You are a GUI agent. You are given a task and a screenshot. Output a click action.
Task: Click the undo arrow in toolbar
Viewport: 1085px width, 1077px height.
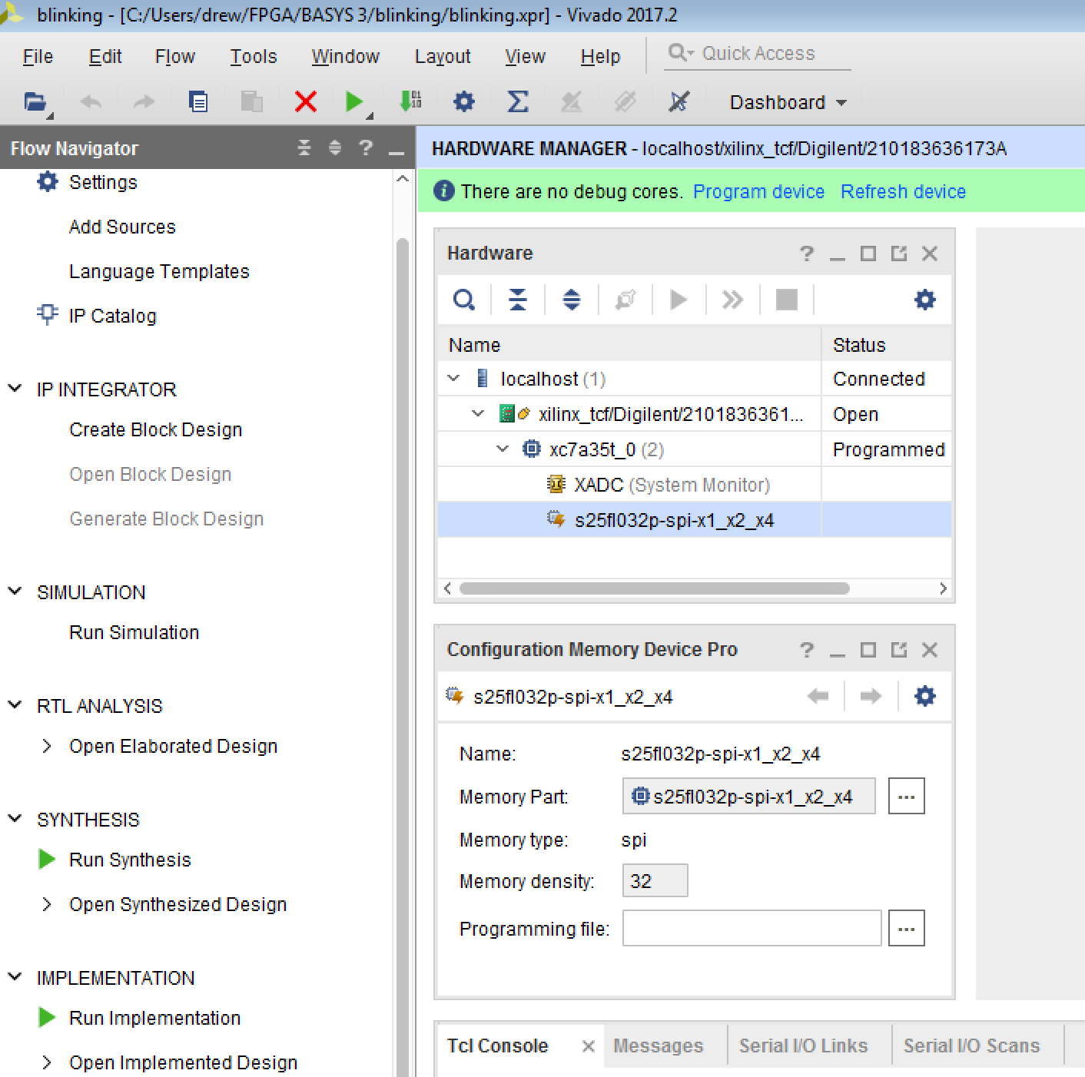[x=91, y=101]
